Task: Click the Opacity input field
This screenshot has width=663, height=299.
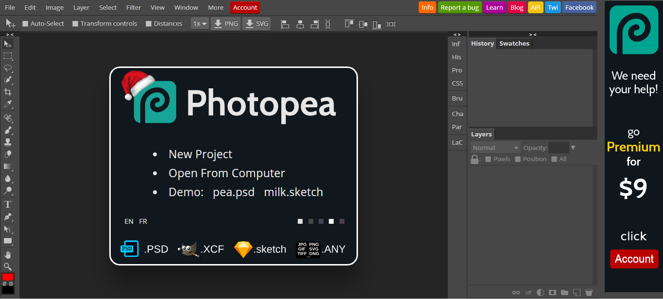Action: pos(559,148)
